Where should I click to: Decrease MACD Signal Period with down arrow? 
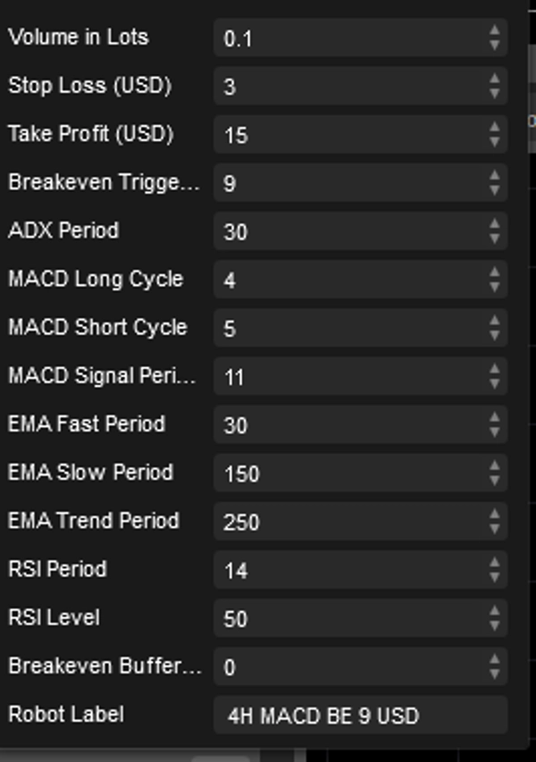[497, 381]
